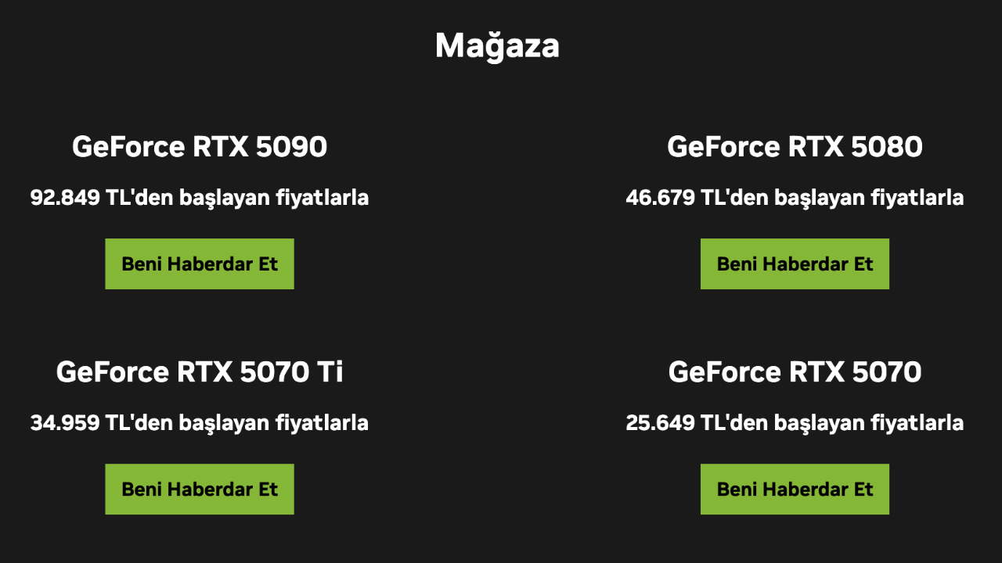Get notified about the 34.959 TL graphics card
Screen dimensions: 1002x563
200,489
